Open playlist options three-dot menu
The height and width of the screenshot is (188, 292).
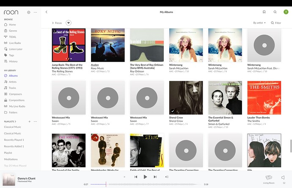[x=36, y=121]
